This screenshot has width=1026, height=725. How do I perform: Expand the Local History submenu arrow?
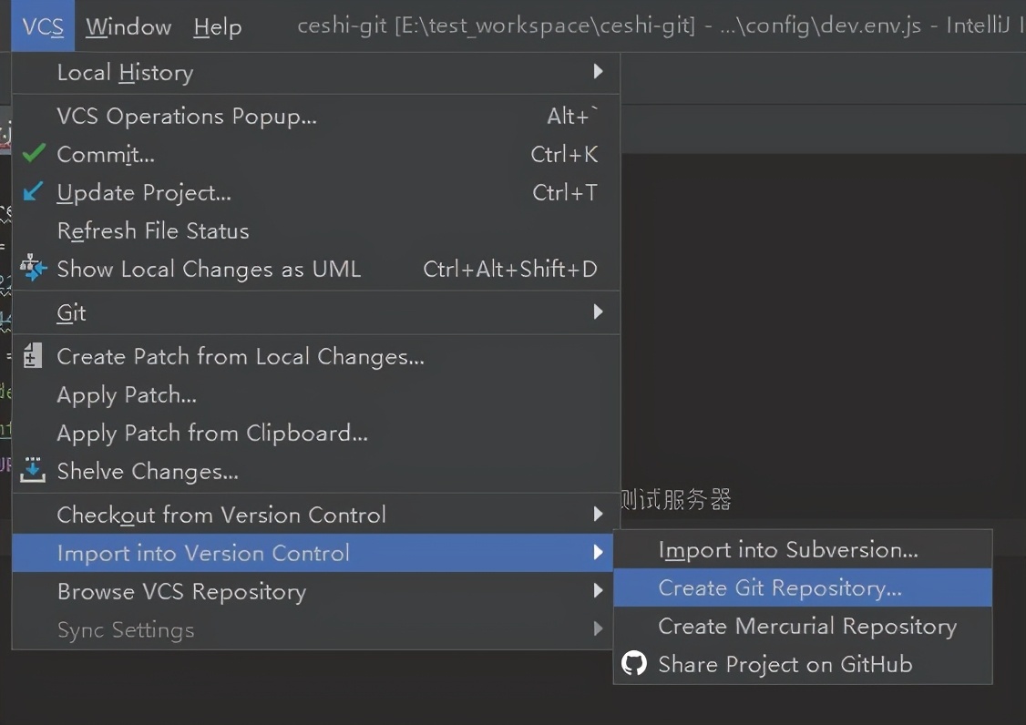point(598,71)
